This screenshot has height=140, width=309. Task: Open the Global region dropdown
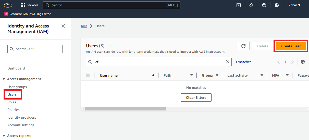click(x=294, y=5)
